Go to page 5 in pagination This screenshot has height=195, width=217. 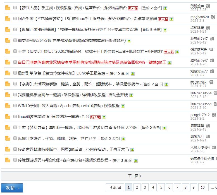point(161,187)
